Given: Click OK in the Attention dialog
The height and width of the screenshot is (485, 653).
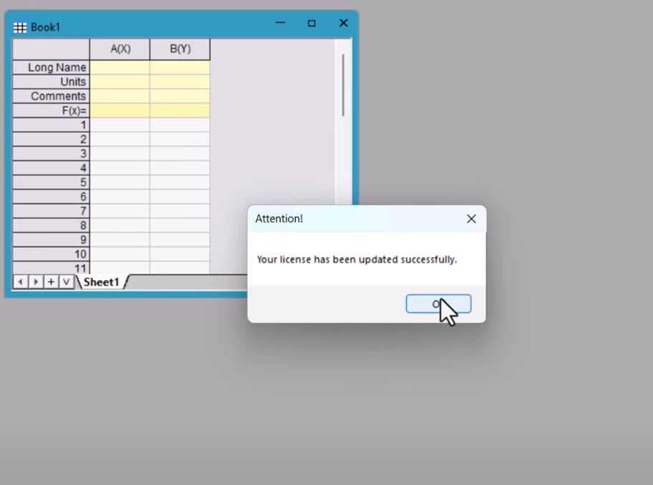Looking at the screenshot, I should (x=438, y=304).
